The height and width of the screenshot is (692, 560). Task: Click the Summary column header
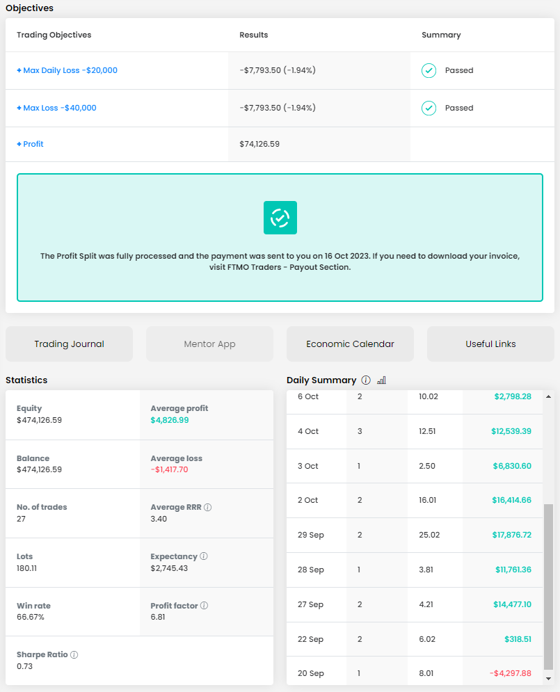tap(441, 35)
